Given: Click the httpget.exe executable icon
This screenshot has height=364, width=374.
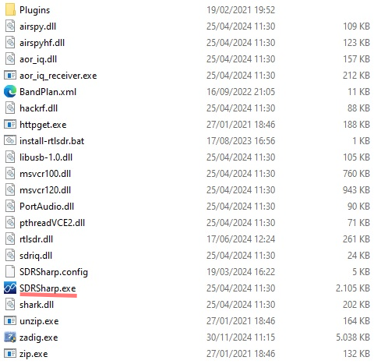Looking at the screenshot, I should point(10,125).
